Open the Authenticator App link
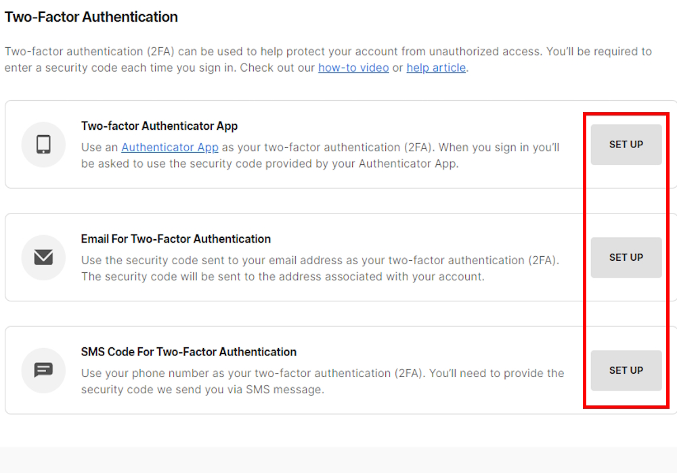Image resolution: width=677 pixels, height=473 pixels. (x=169, y=147)
